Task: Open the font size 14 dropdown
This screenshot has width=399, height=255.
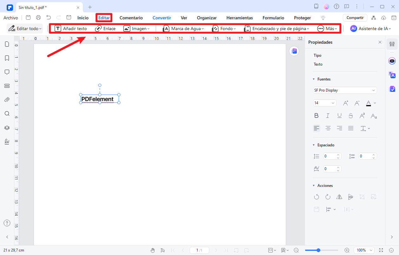Action: coord(325,103)
